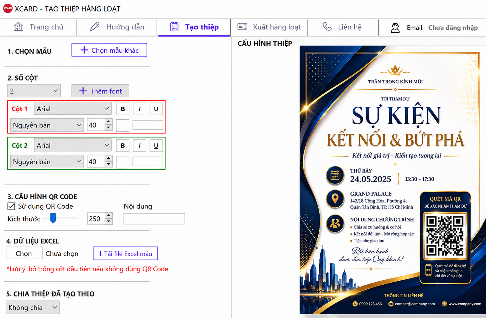The image size is (486, 318).
Task: Click the Tải file Excel mẫu button
Action: point(125,253)
